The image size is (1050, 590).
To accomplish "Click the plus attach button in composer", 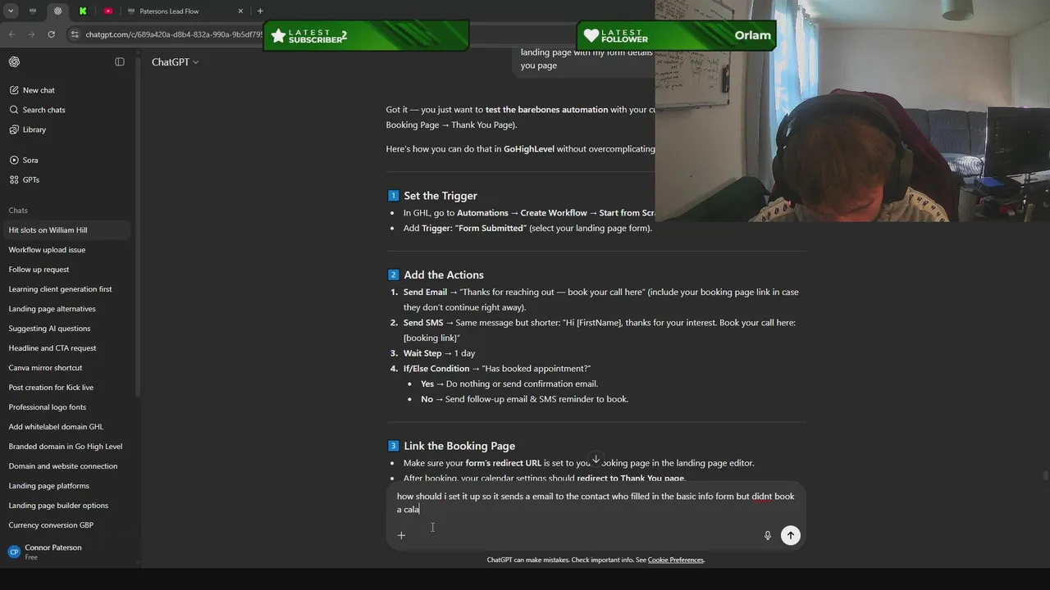I will click(x=401, y=535).
